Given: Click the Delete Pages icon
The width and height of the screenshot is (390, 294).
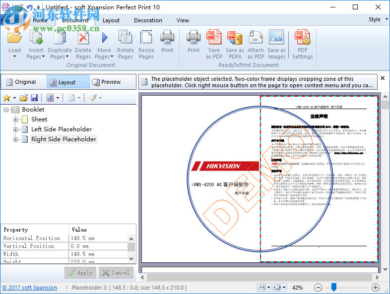Looking at the screenshot, I should pos(83,37).
